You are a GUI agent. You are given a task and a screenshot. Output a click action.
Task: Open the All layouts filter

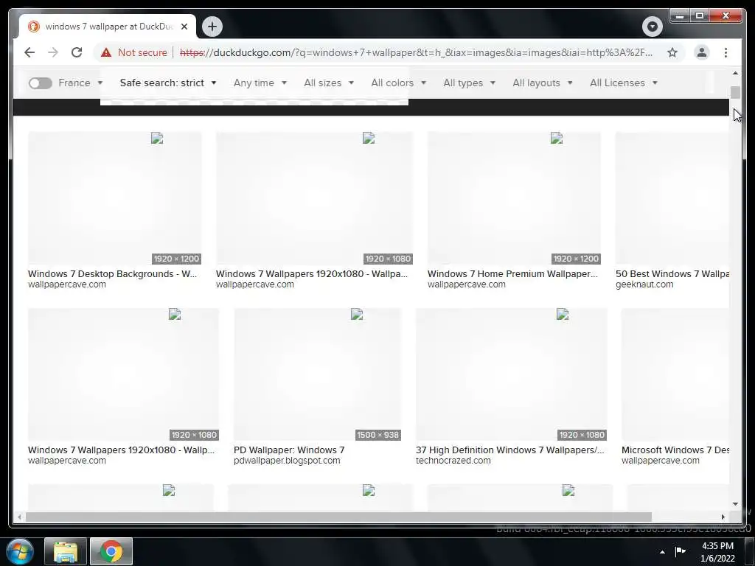point(543,83)
